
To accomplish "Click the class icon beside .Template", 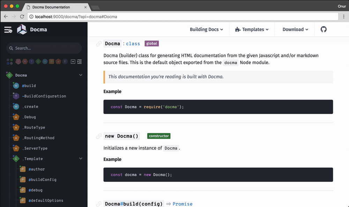I will coord(16,159).
